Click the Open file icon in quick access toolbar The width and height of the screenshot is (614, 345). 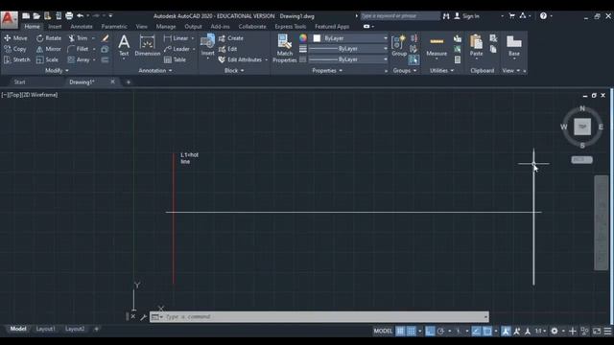coord(36,15)
